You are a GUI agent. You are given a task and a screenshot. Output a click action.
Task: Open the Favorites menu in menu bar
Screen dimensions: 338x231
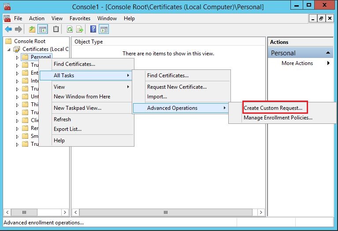(80, 18)
